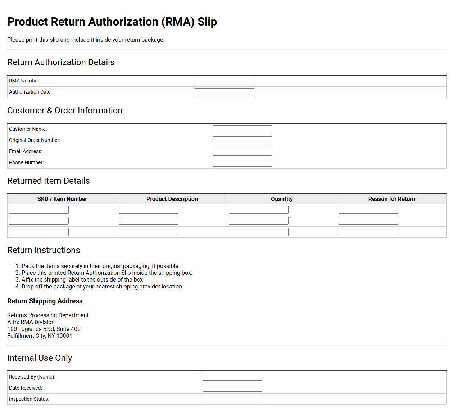Click first row SKU / Item Number field
This screenshot has width=454, height=412.
pyautogui.click(x=39, y=210)
